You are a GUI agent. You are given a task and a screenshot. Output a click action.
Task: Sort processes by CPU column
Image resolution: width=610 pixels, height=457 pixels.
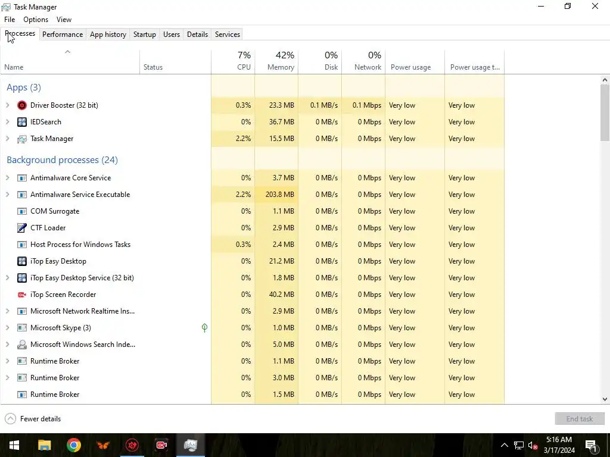click(233, 62)
